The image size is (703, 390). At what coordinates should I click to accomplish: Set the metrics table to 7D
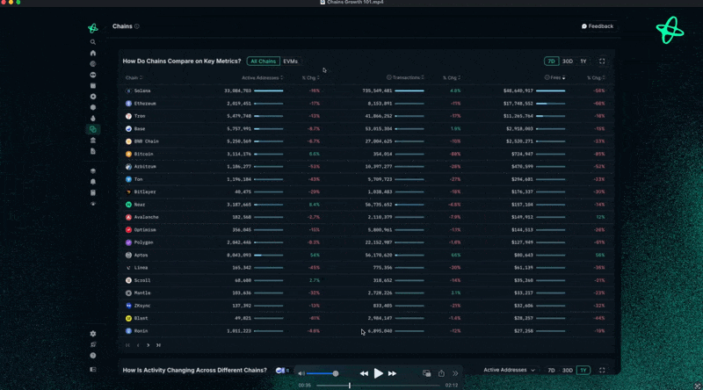[x=552, y=61]
